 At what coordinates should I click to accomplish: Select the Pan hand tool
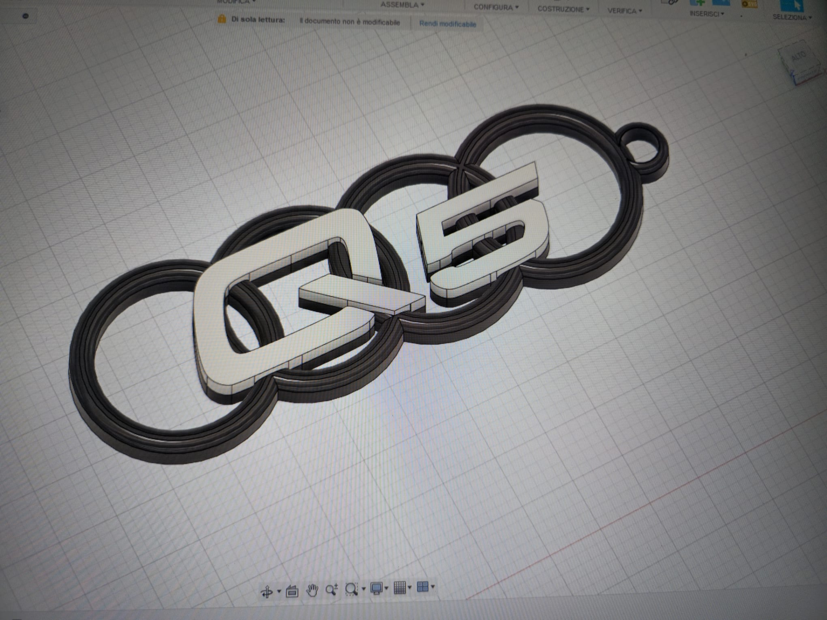coord(312,590)
